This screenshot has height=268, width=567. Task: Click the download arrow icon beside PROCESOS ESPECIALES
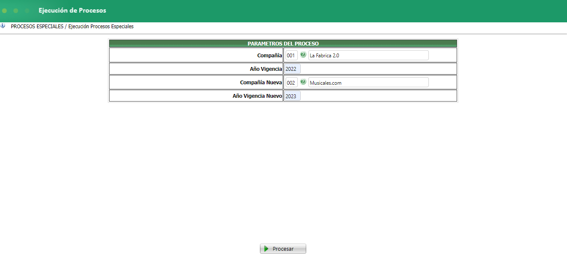pyautogui.click(x=3, y=26)
